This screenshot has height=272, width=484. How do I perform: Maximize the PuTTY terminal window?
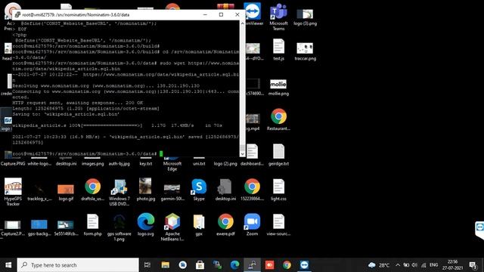coord(221,14)
